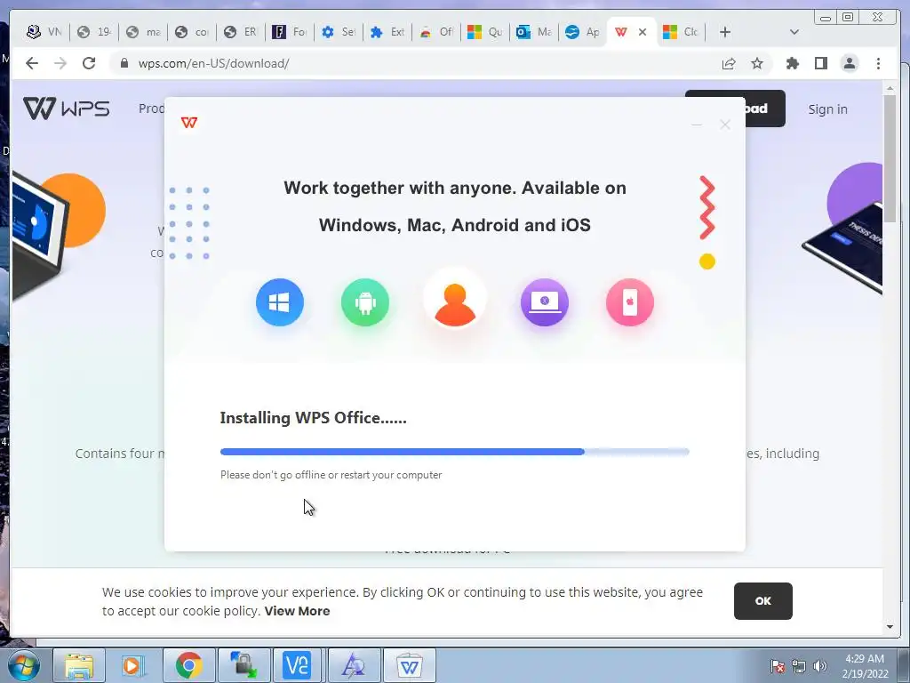Click the network tray icon
Viewport: 910px width, 683px height.
(799, 665)
